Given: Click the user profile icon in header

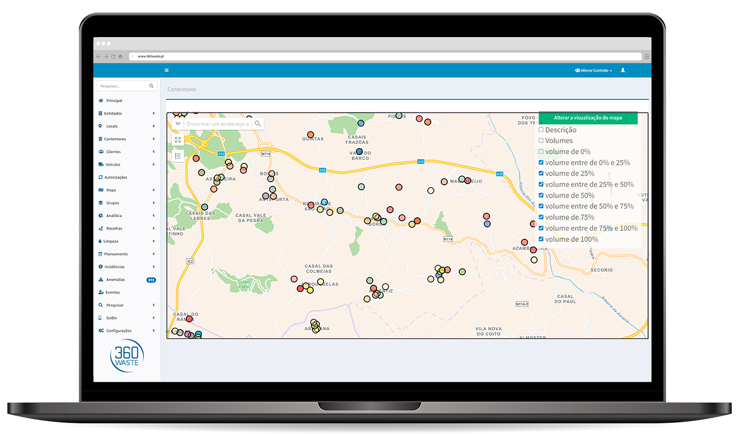Looking at the screenshot, I should pos(623,70).
